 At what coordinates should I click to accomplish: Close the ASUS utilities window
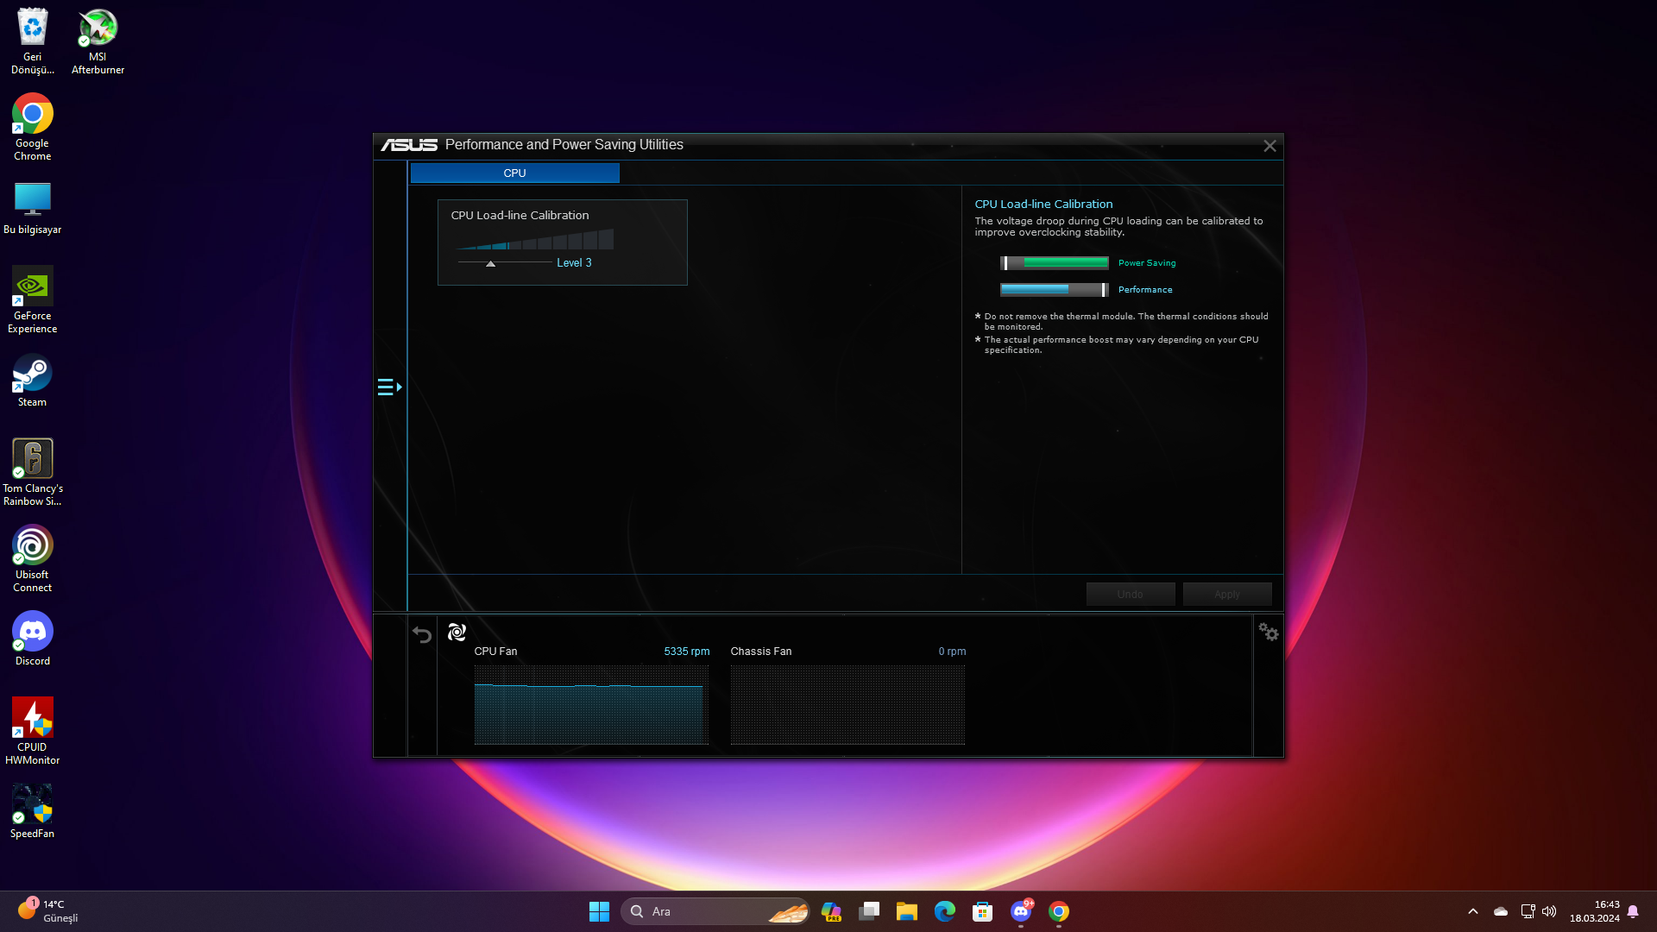click(1270, 146)
